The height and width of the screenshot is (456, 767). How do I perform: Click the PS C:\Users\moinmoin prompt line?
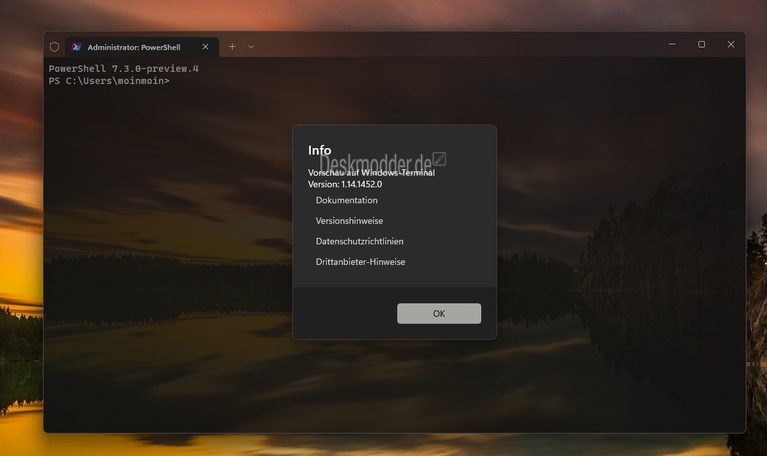tap(109, 81)
